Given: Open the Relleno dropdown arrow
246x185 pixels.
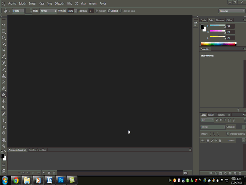Looking at the screenshot, I should 244,140.
